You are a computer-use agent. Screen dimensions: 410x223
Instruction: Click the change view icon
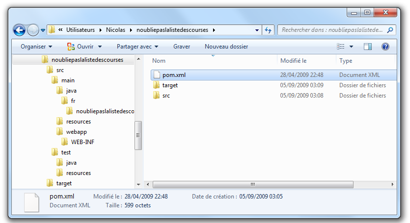click(341, 47)
